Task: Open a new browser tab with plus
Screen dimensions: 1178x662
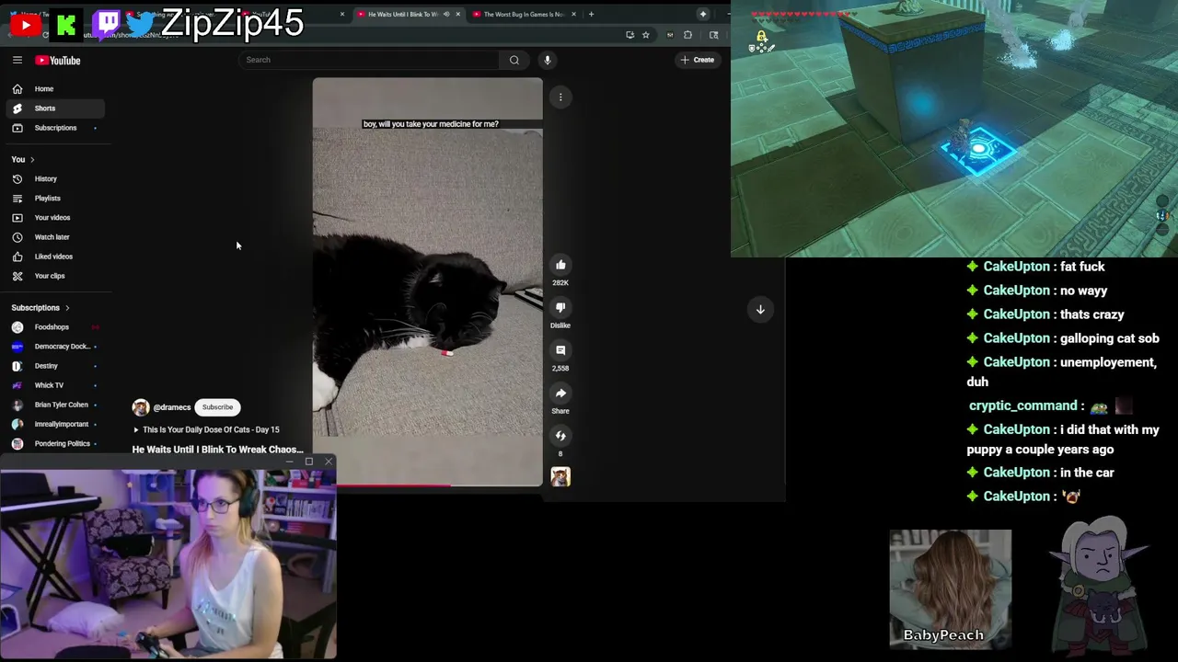Action: 591,14
